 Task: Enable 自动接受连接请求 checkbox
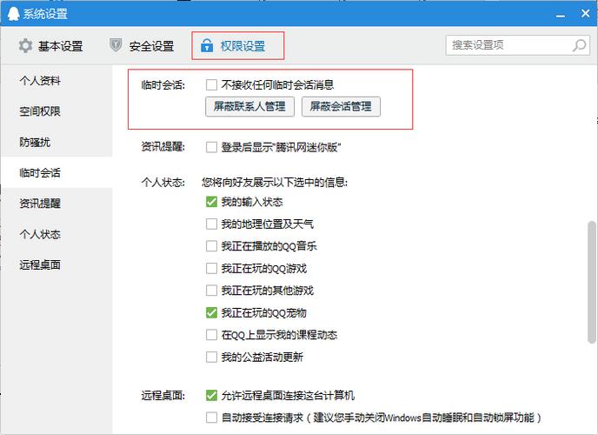[211, 418]
